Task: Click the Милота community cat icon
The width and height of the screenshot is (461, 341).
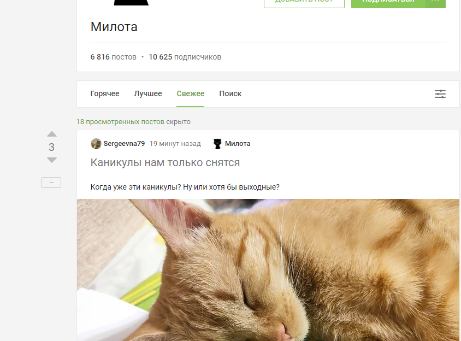Action: 217,144
